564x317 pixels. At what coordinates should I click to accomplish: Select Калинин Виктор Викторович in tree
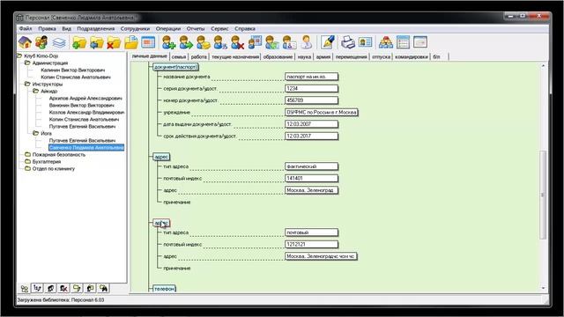pyautogui.click(x=73, y=70)
